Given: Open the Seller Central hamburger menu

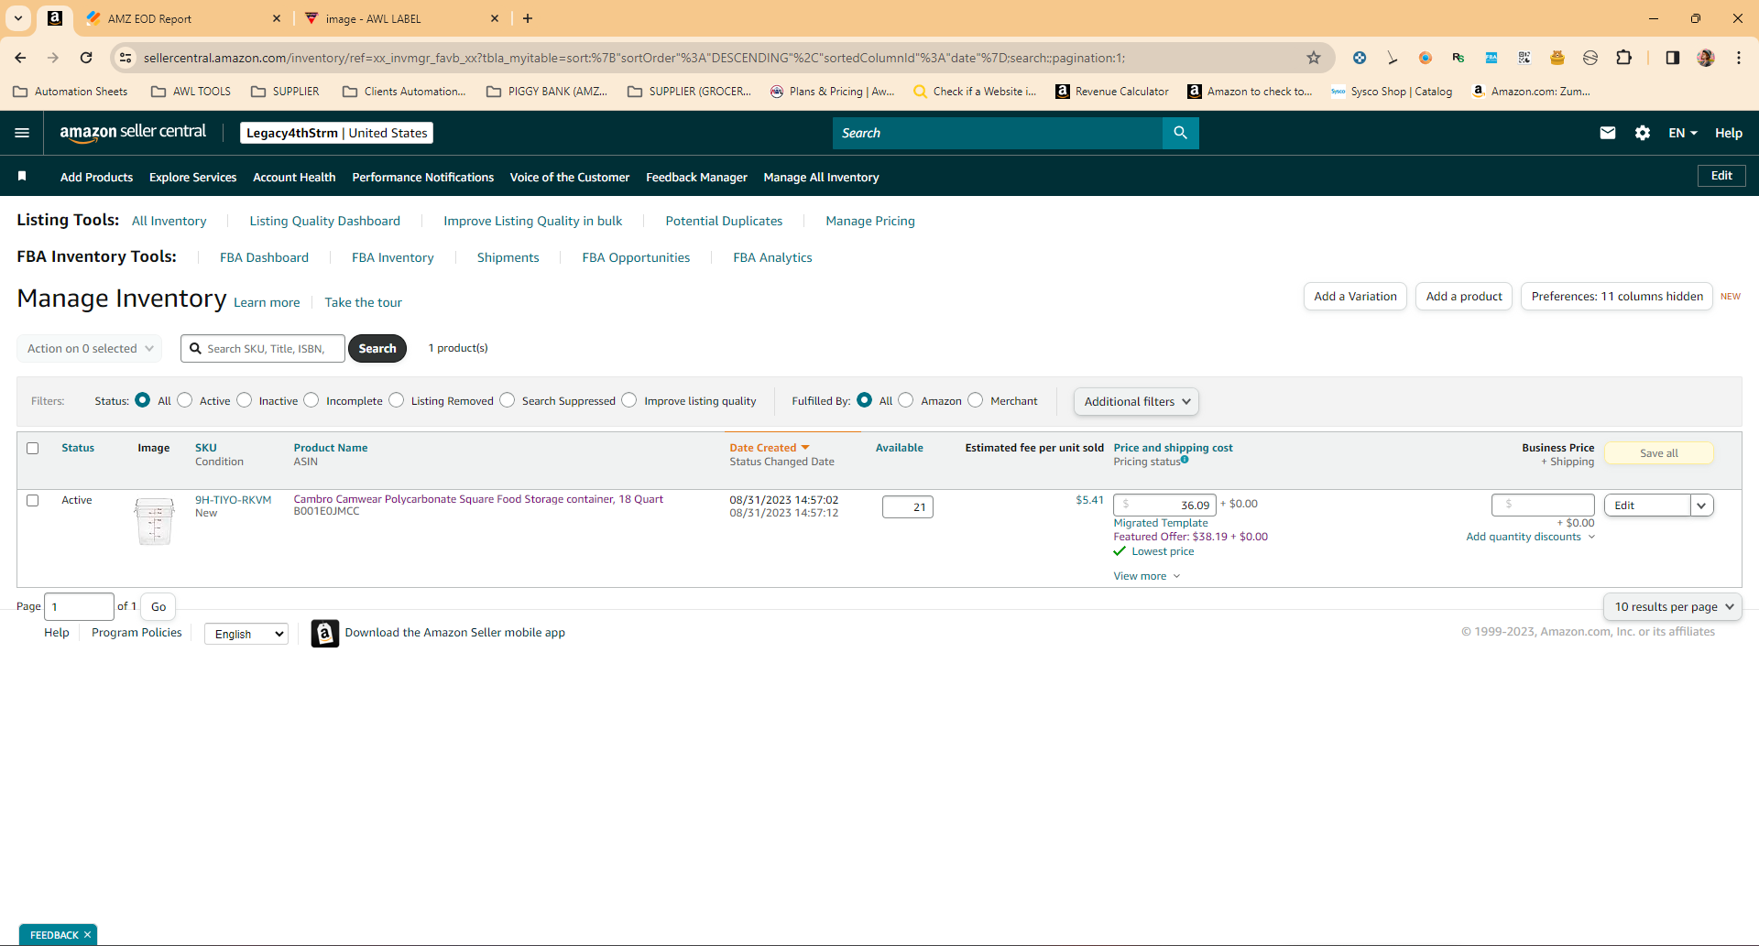Looking at the screenshot, I should click(22, 133).
